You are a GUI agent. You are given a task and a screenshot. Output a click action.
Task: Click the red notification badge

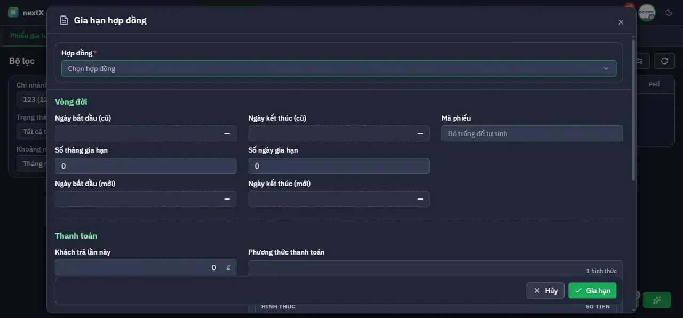tap(629, 6)
